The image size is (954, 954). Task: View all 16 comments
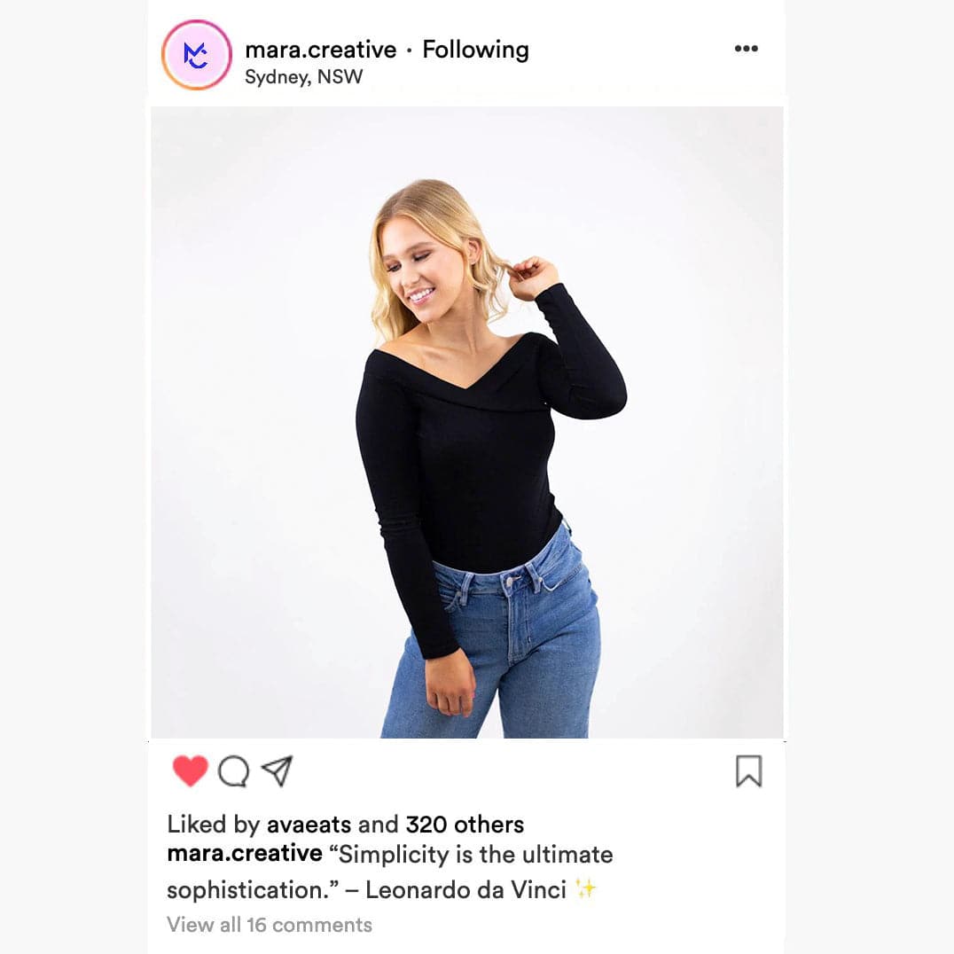[x=270, y=925]
